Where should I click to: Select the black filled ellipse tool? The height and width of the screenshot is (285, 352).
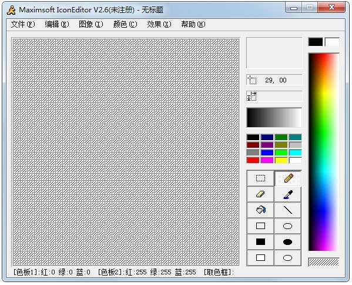(288, 242)
